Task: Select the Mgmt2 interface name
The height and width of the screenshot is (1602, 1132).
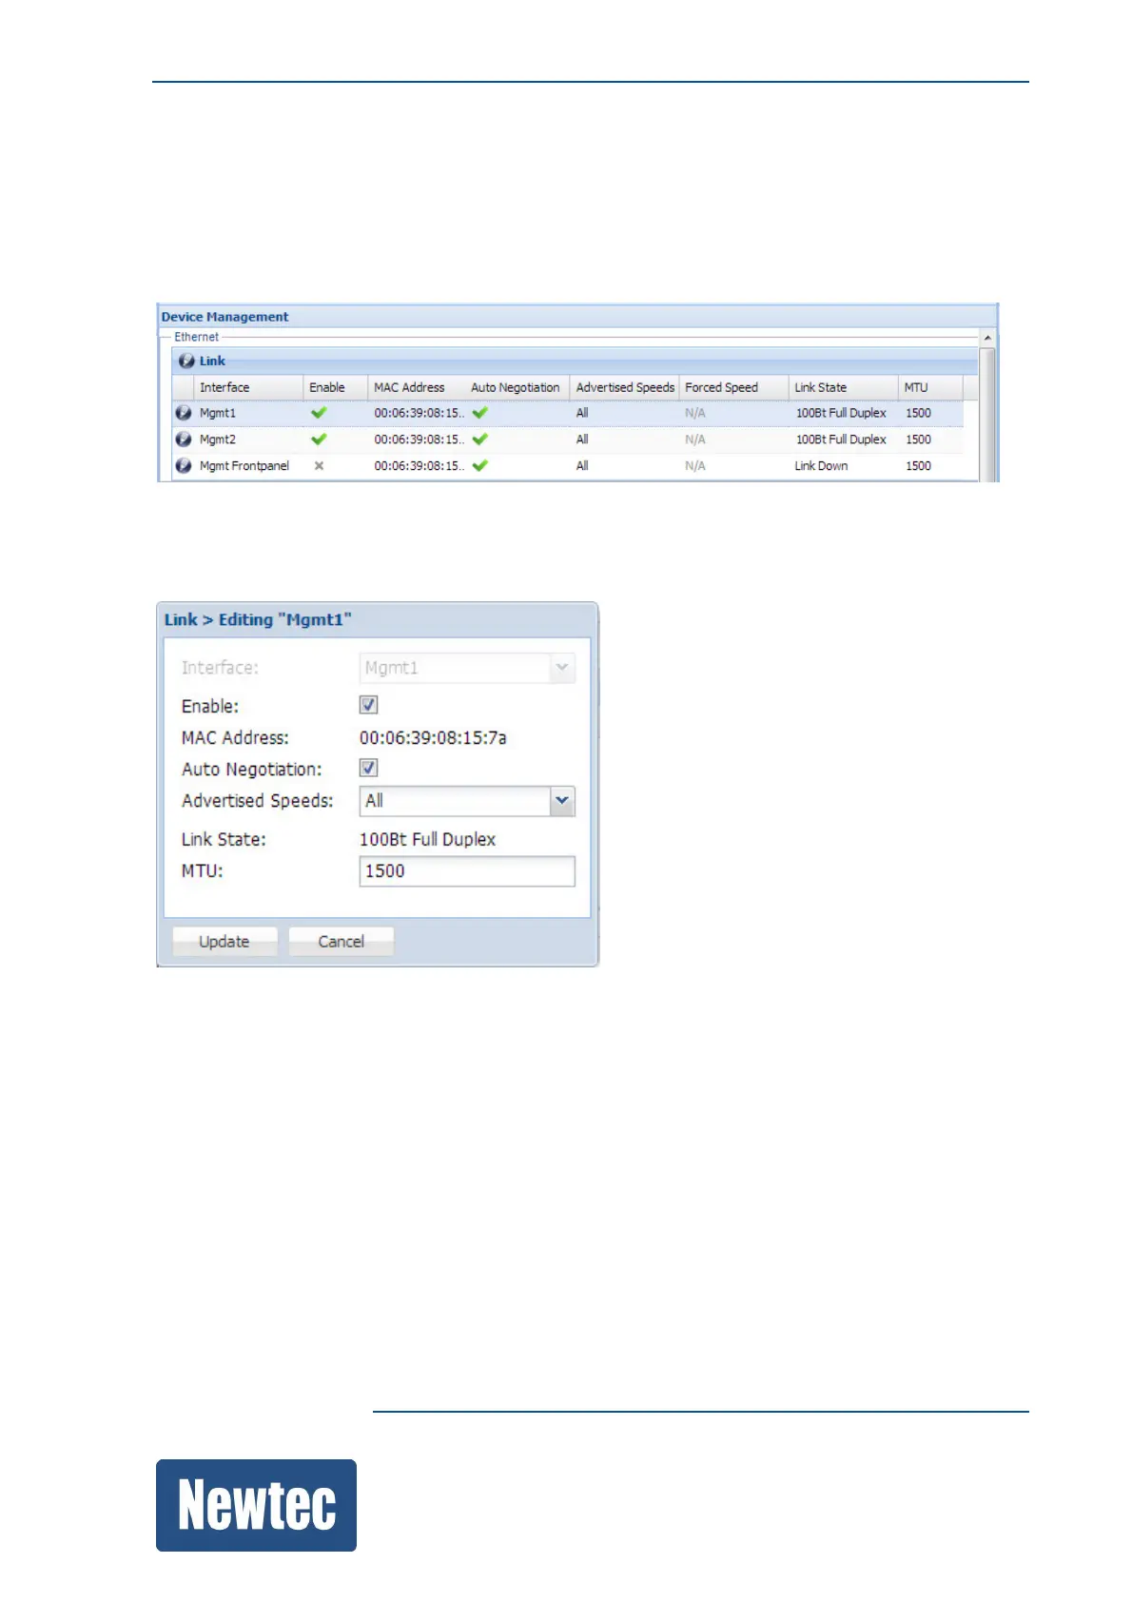Action: (218, 440)
